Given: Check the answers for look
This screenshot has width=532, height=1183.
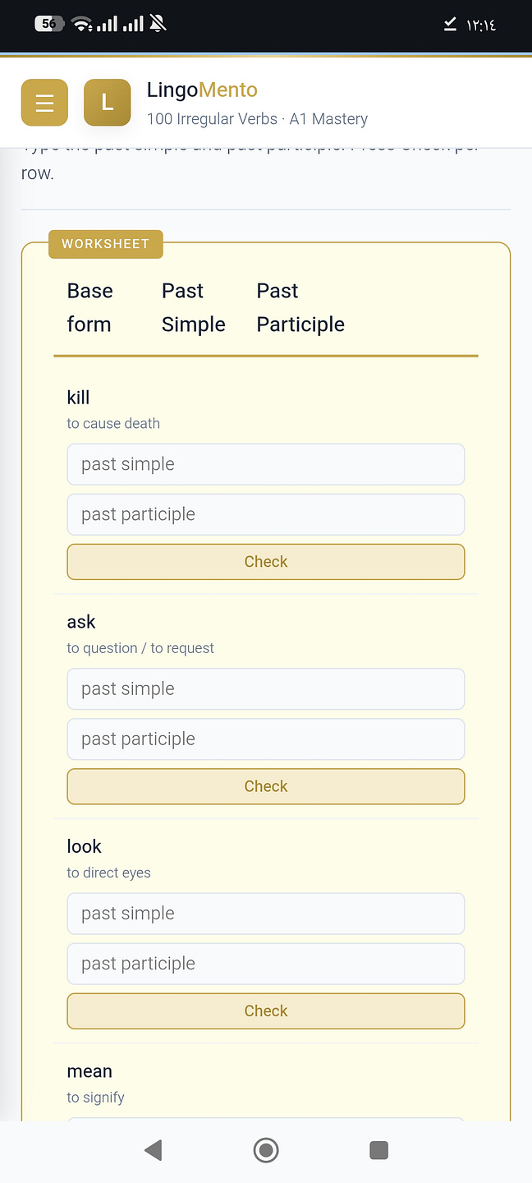Looking at the screenshot, I should 266,1011.
